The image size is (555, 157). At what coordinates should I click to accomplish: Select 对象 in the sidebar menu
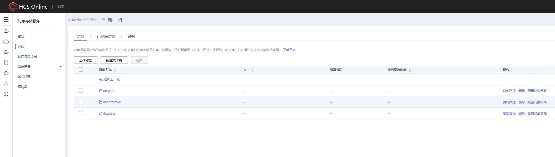(x=21, y=47)
